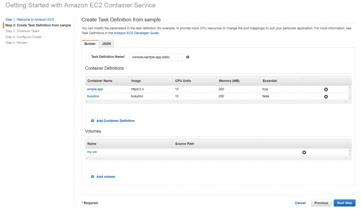
Task: Click the Previous button
Action: pyautogui.click(x=321, y=203)
